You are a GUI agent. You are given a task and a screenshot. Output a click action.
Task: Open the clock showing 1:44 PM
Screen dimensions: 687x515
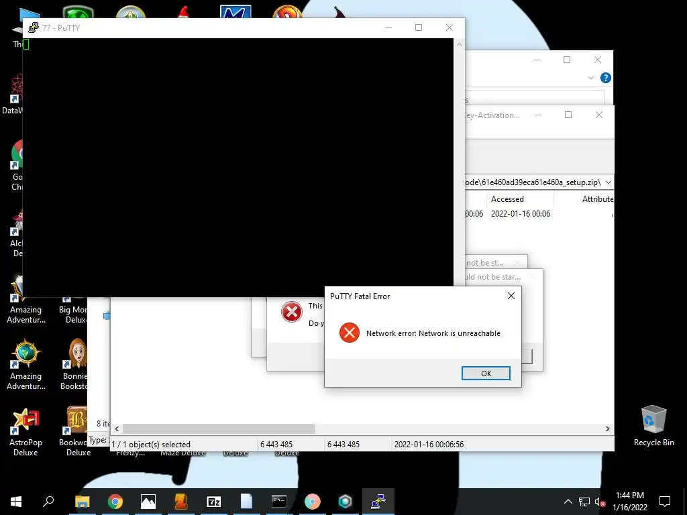629,502
